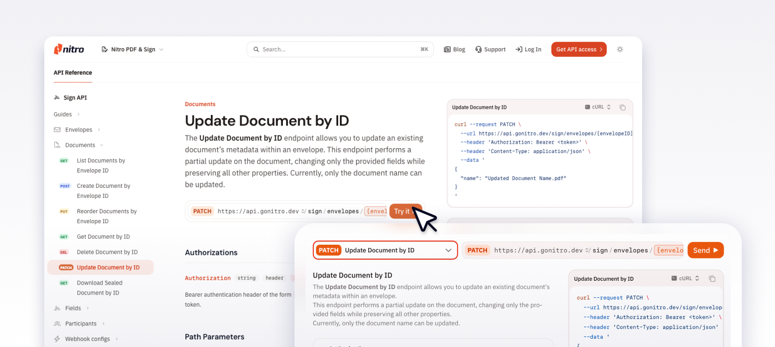Copy the code in the top code panel
The width and height of the screenshot is (775, 347).
point(623,107)
